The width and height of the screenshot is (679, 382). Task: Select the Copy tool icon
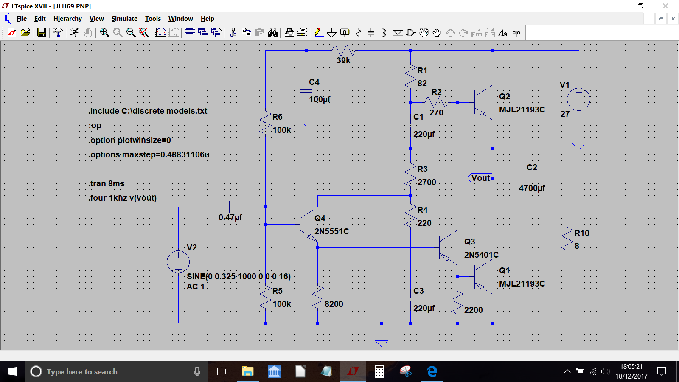click(x=246, y=33)
